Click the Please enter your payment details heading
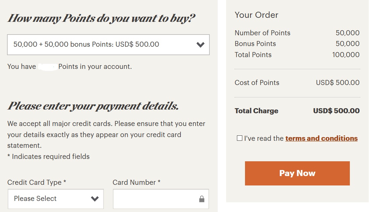 tap(93, 106)
